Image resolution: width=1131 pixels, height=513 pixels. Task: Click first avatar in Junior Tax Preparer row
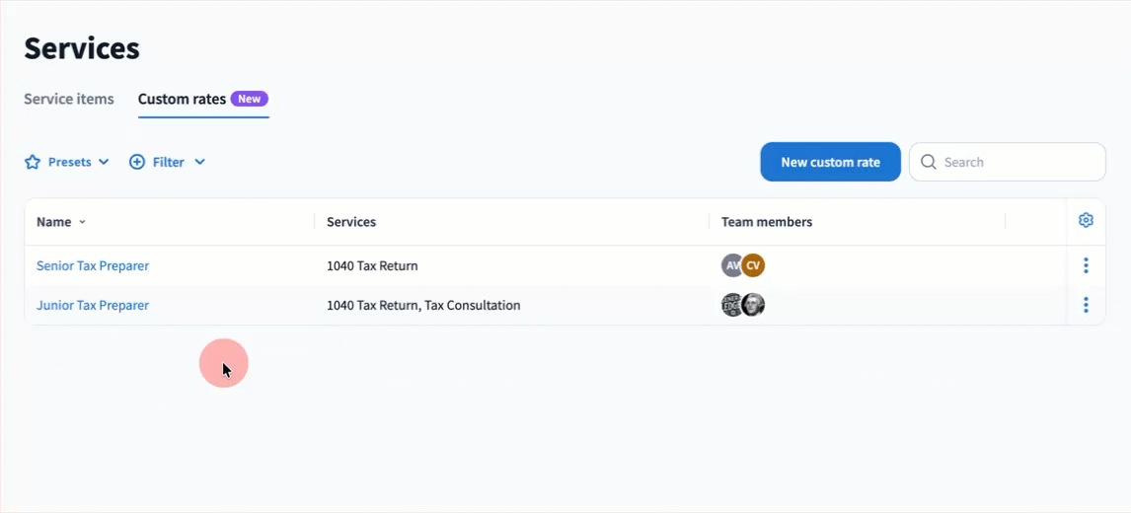731,305
